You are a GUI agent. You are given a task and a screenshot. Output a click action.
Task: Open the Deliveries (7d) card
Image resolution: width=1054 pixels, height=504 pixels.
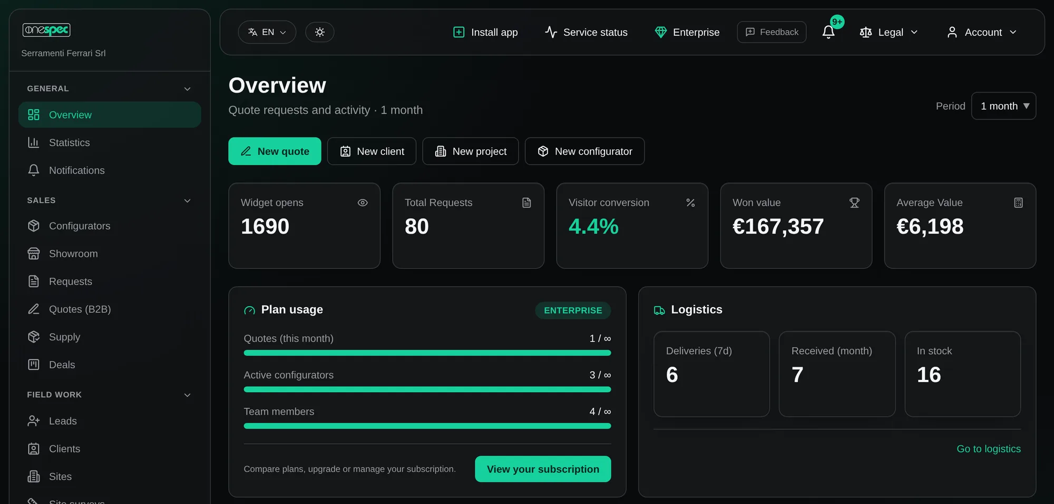(x=711, y=374)
